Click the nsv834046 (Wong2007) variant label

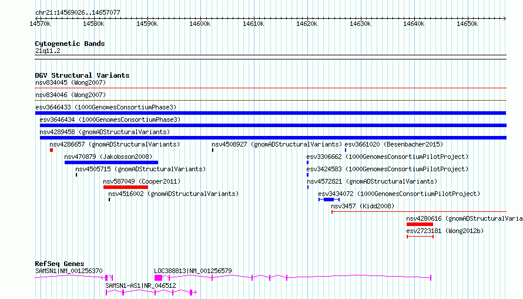(x=71, y=95)
